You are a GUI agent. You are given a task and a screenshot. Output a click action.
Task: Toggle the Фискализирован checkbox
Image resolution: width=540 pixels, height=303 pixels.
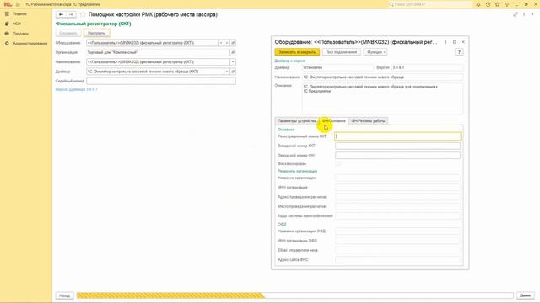337,164
